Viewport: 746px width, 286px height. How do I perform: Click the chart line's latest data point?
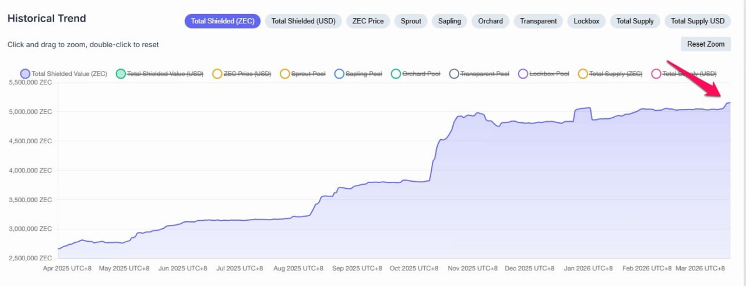(x=730, y=103)
